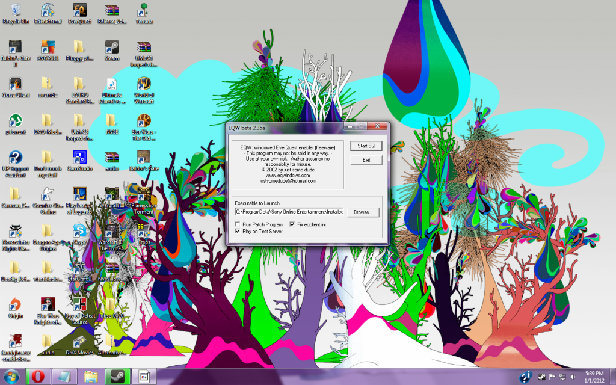Viewport: 616px width, 385px height.
Task: Open Windows Explorer from the taskbar
Action: click(x=91, y=377)
